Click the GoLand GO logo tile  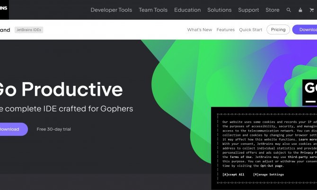(310, 92)
